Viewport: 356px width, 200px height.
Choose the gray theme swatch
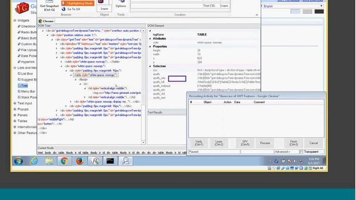(x=307, y=11)
